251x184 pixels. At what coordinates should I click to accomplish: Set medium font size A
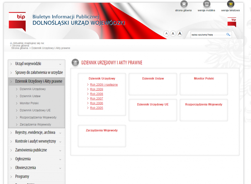[173, 34]
